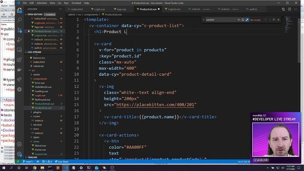
Task: Open the Terminal menu
Action: point(76,3)
